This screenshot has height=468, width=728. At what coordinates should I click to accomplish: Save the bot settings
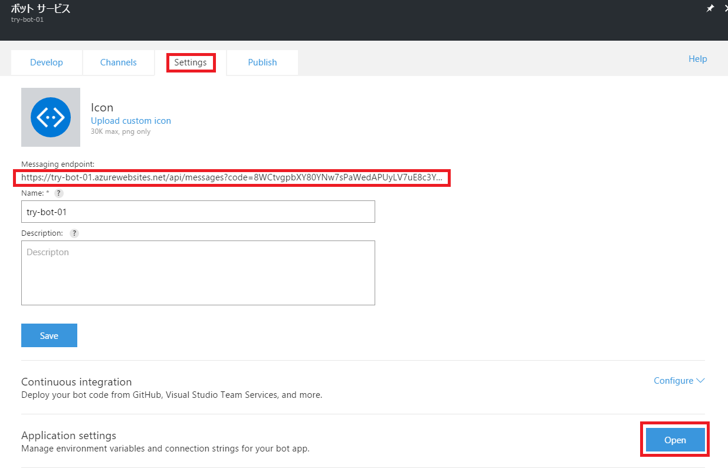click(x=49, y=335)
